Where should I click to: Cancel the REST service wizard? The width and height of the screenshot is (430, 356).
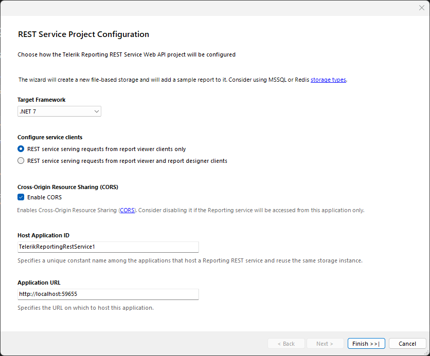[x=407, y=344]
